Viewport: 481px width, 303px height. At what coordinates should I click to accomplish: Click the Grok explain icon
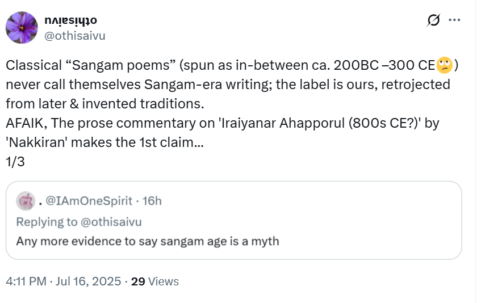click(x=433, y=20)
